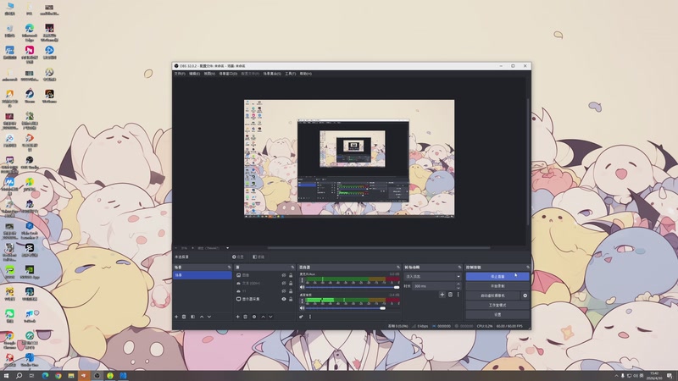Open the 文件(F) menu
The image size is (678, 381).
pyautogui.click(x=180, y=74)
